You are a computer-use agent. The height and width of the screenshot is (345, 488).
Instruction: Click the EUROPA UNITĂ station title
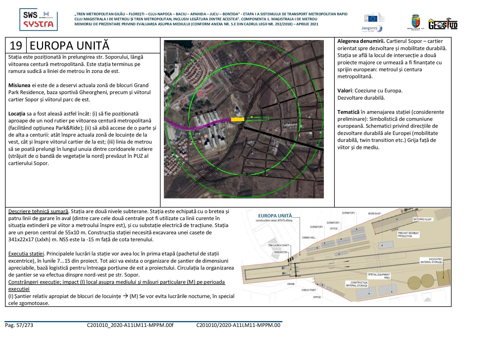[70, 46]
